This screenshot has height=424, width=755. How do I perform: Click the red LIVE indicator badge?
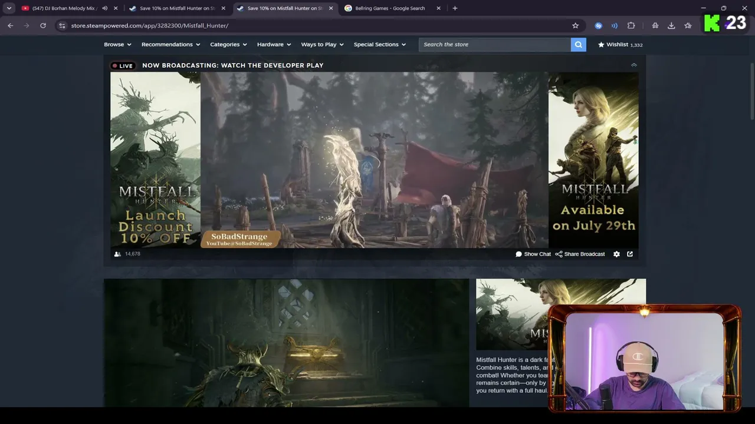pos(123,65)
